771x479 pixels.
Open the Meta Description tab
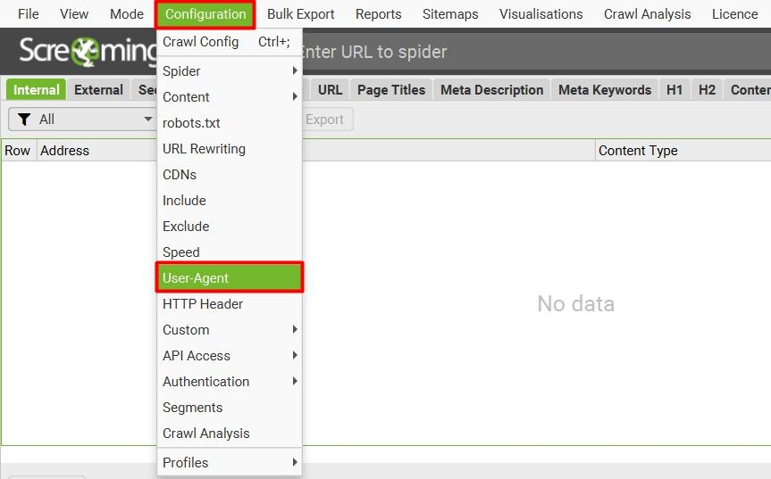[x=491, y=90]
